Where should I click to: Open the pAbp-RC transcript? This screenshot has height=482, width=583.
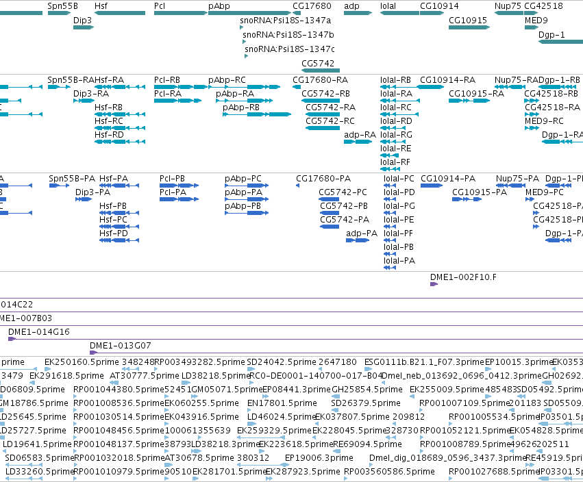245,87
